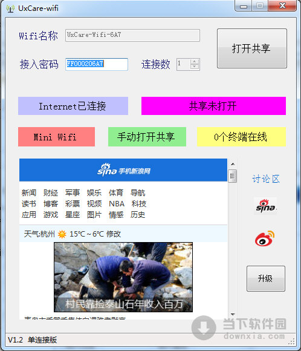Click the Mini Wifi red button
Screen dimensions: 301x351
pyautogui.click(x=56, y=137)
